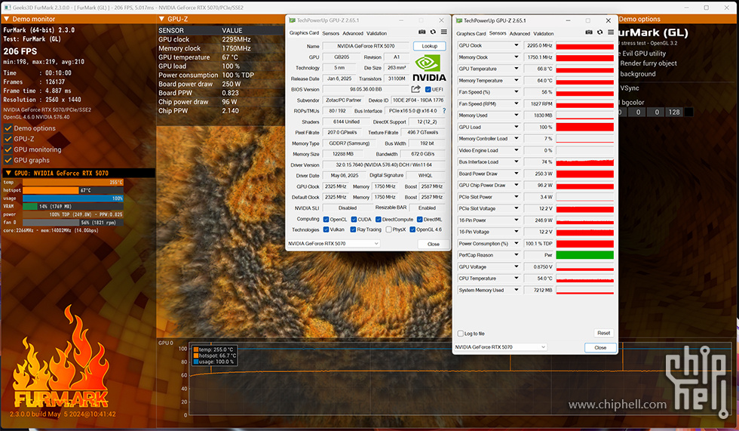Open hamburger menu in GPU-Z Graphics Card window
The height and width of the screenshot is (431, 739).
point(443,32)
